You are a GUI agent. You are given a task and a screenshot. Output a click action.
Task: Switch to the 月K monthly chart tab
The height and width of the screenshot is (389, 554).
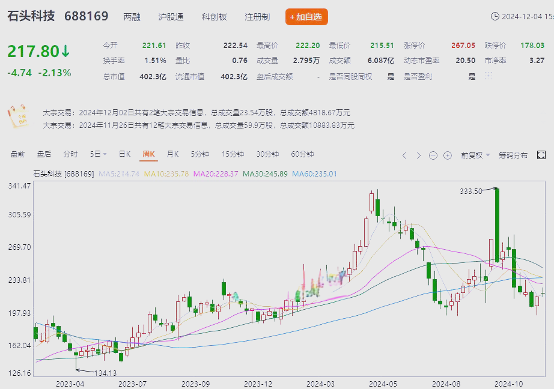point(172,154)
